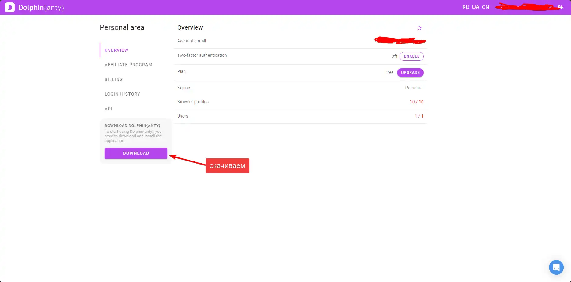Click the 'Free' plan value
The image size is (571, 282).
[389, 72]
